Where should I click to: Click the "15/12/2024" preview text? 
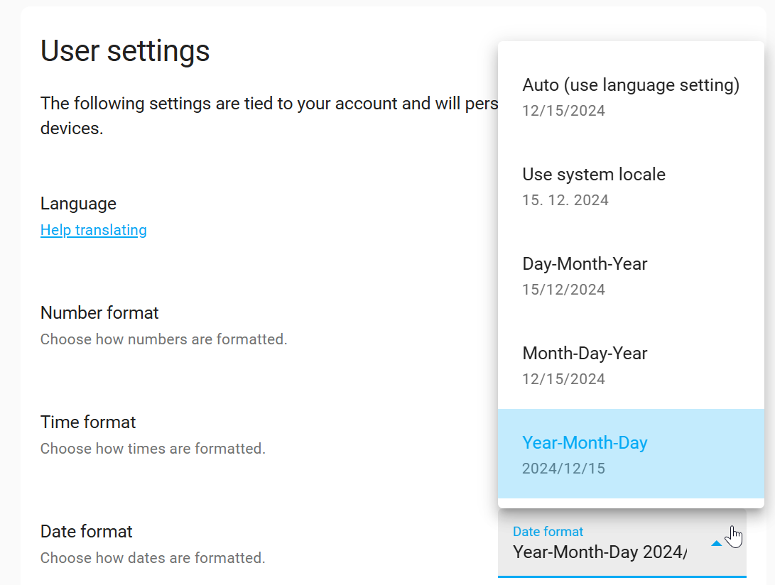coord(563,289)
